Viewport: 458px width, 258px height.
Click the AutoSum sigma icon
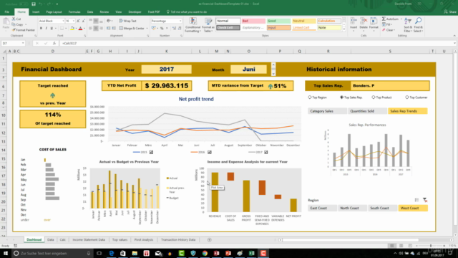pos(384,19)
